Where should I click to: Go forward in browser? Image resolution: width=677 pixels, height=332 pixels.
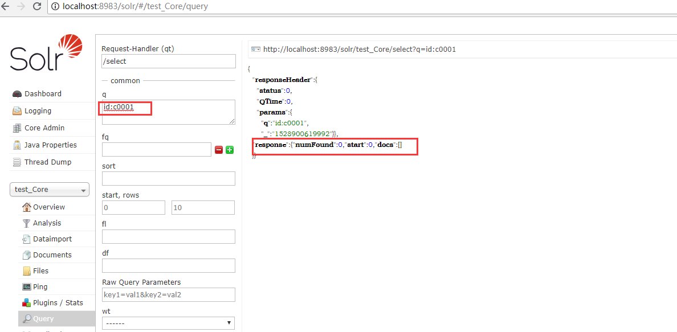(x=21, y=6)
